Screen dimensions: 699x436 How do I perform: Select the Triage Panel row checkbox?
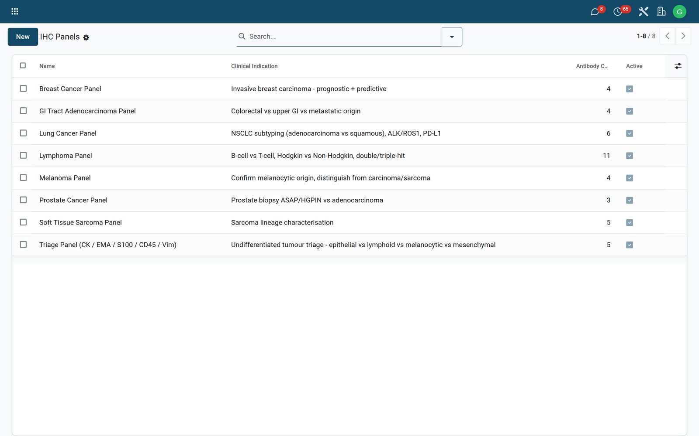[23, 244]
